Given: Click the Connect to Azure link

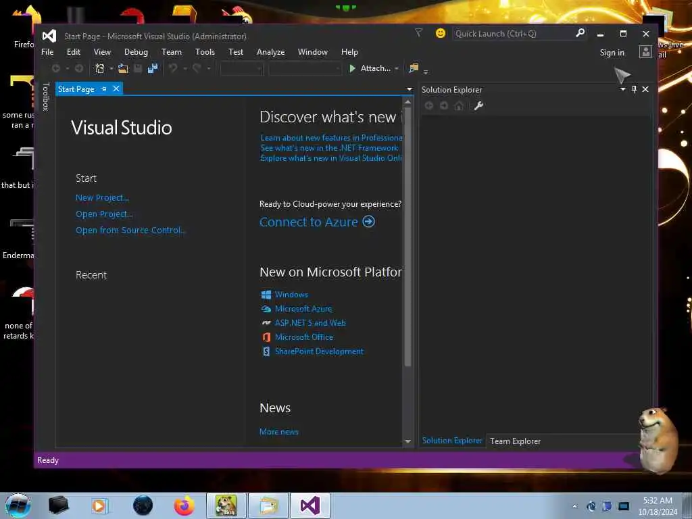Looking at the screenshot, I should tap(308, 222).
